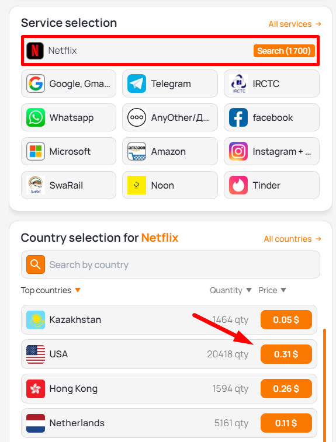
Task: Expand the Top countries sort dropdown
Action: 78,290
